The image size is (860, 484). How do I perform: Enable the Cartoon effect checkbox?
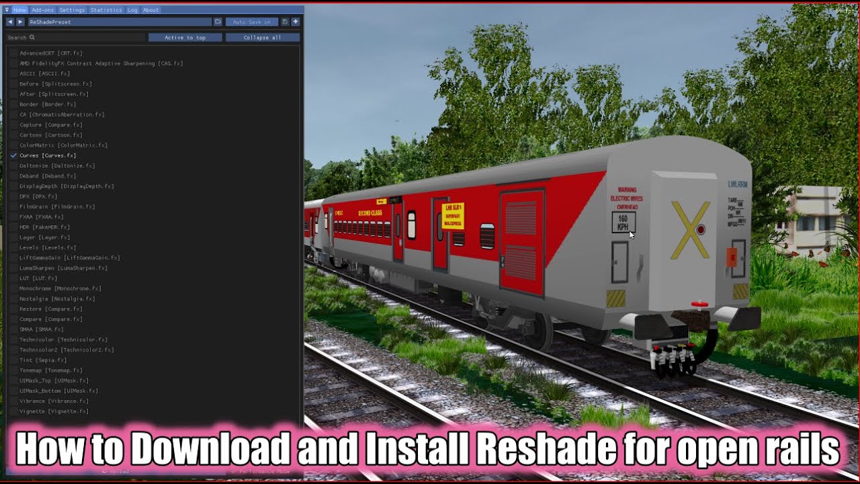pyautogui.click(x=13, y=135)
